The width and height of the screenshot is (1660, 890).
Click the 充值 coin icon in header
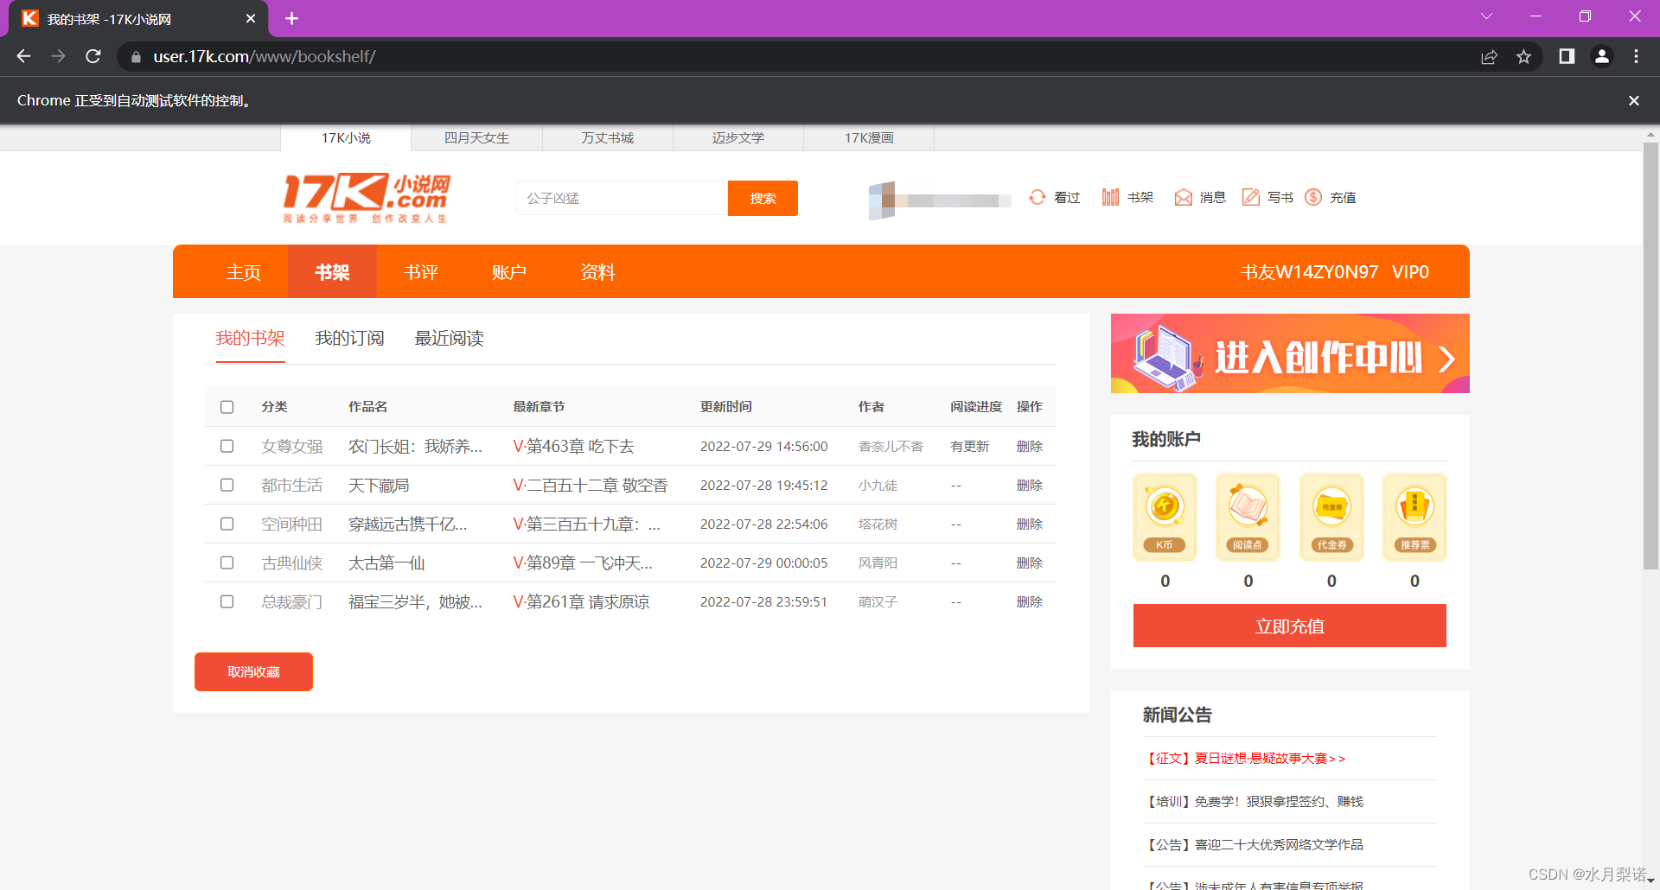pos(1313,198)
